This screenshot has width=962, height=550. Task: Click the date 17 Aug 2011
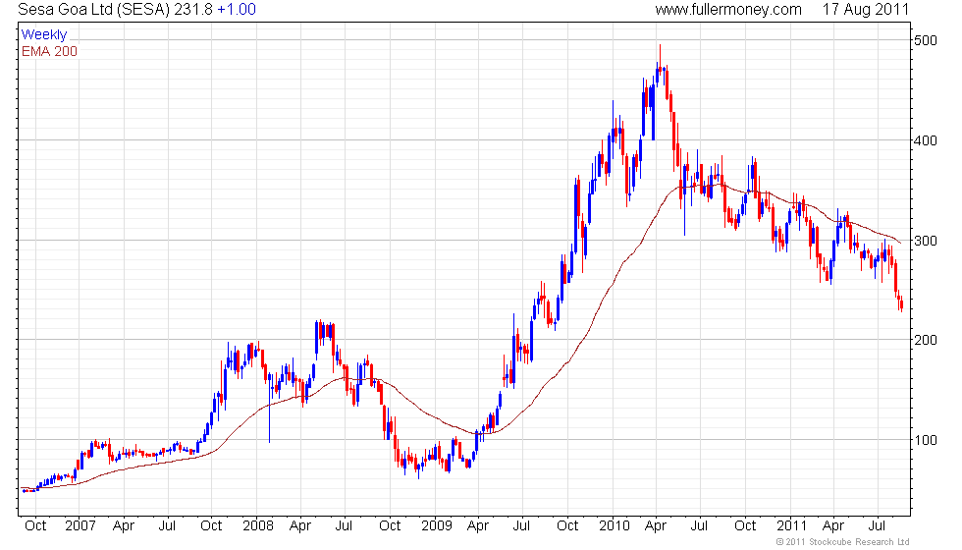click(x=865, y=9)
